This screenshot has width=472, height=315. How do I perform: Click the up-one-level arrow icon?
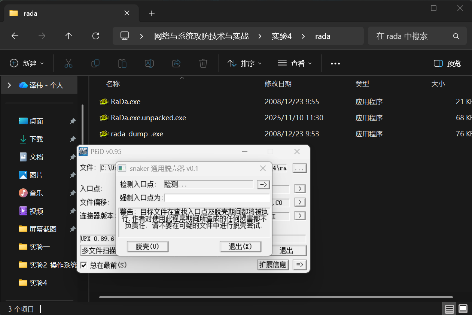(x=68, y=36)
